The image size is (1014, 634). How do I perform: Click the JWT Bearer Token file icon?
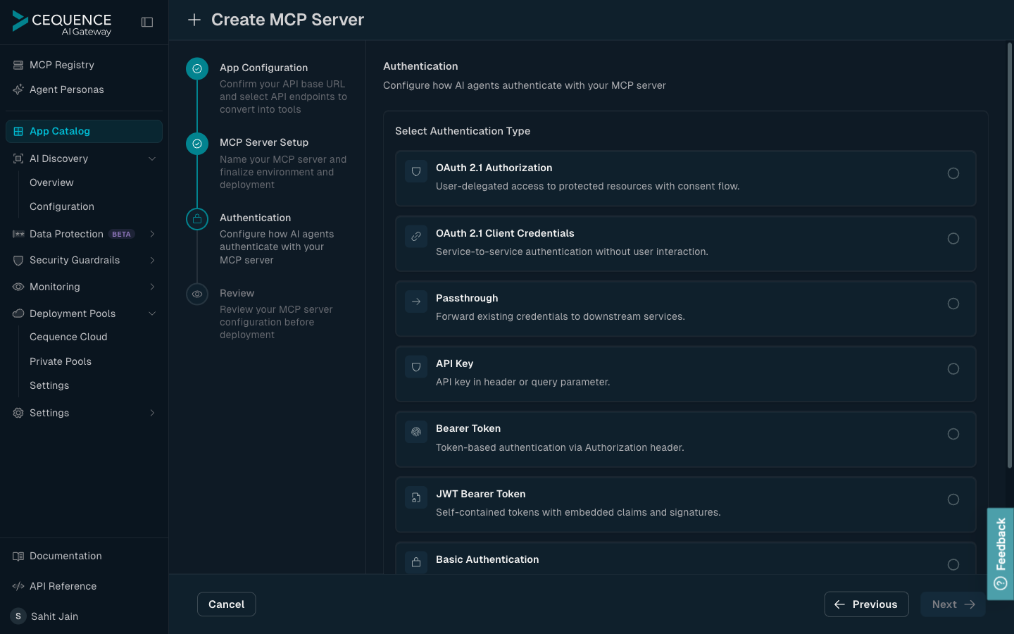[416, 497]
